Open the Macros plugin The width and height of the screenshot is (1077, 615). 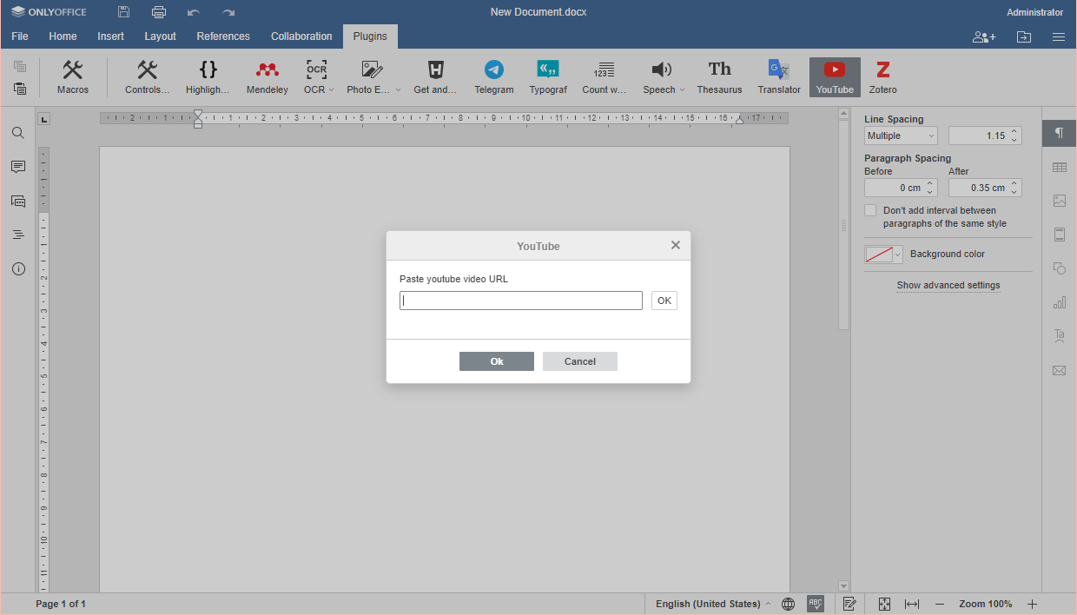(73, 76)
